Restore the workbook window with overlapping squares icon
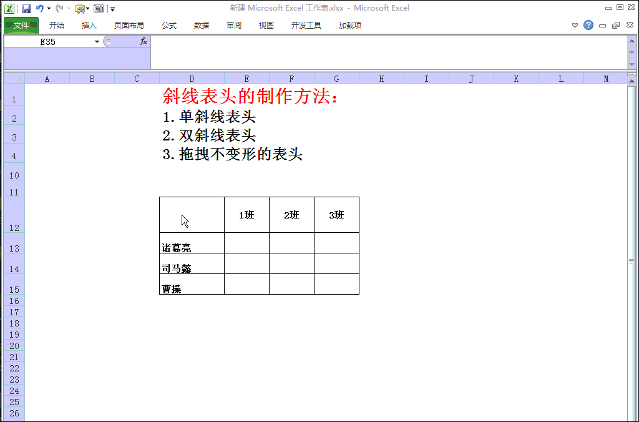 click(616, 25)
